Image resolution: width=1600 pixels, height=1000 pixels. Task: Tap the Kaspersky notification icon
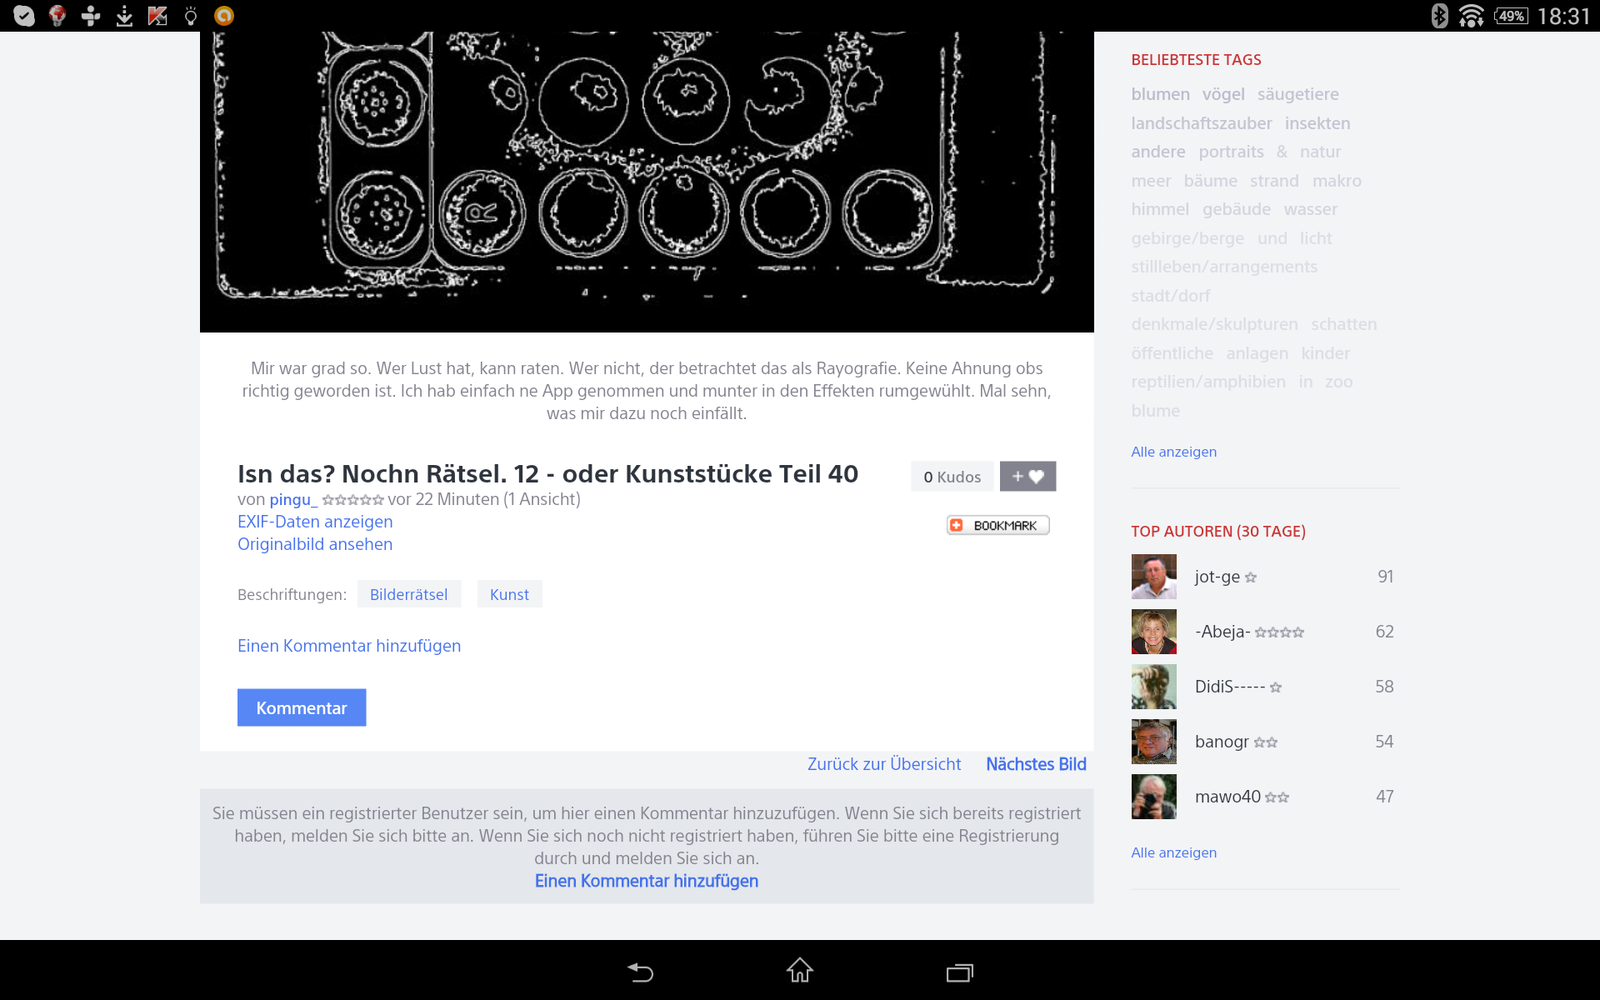[x=157, y=15]
